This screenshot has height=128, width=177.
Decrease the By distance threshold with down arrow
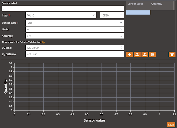click(121, 55)
